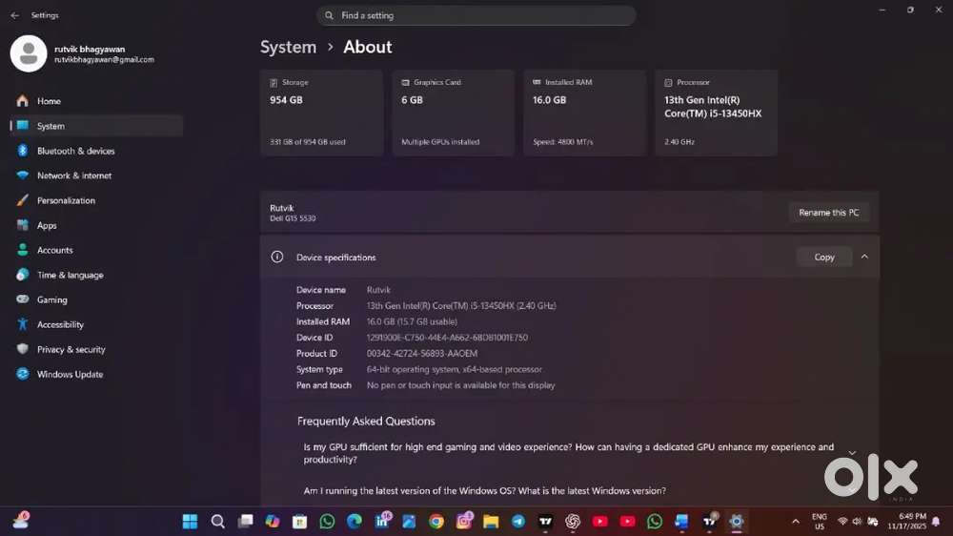Show hidden system tray icons
Viewport: 953px width, 536px height.
point(796,522)
